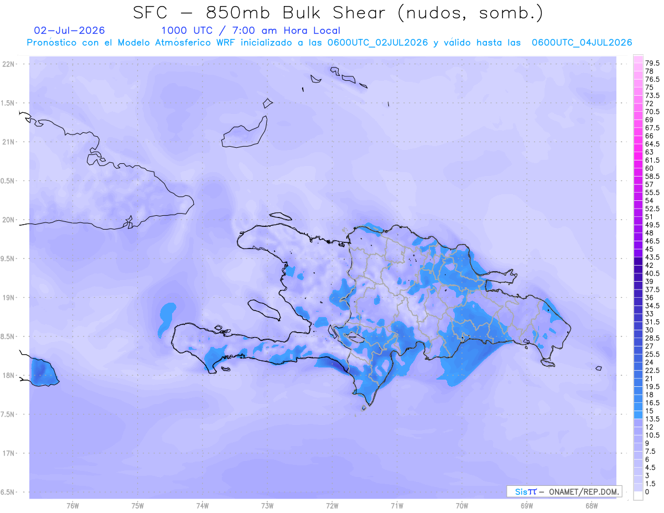This screenshot has width=664, height=513.
Task: Click the '17N' latitude axis label
Action: (9, 453)
